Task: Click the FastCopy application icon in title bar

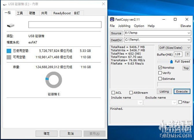Action: coord(112,19)
